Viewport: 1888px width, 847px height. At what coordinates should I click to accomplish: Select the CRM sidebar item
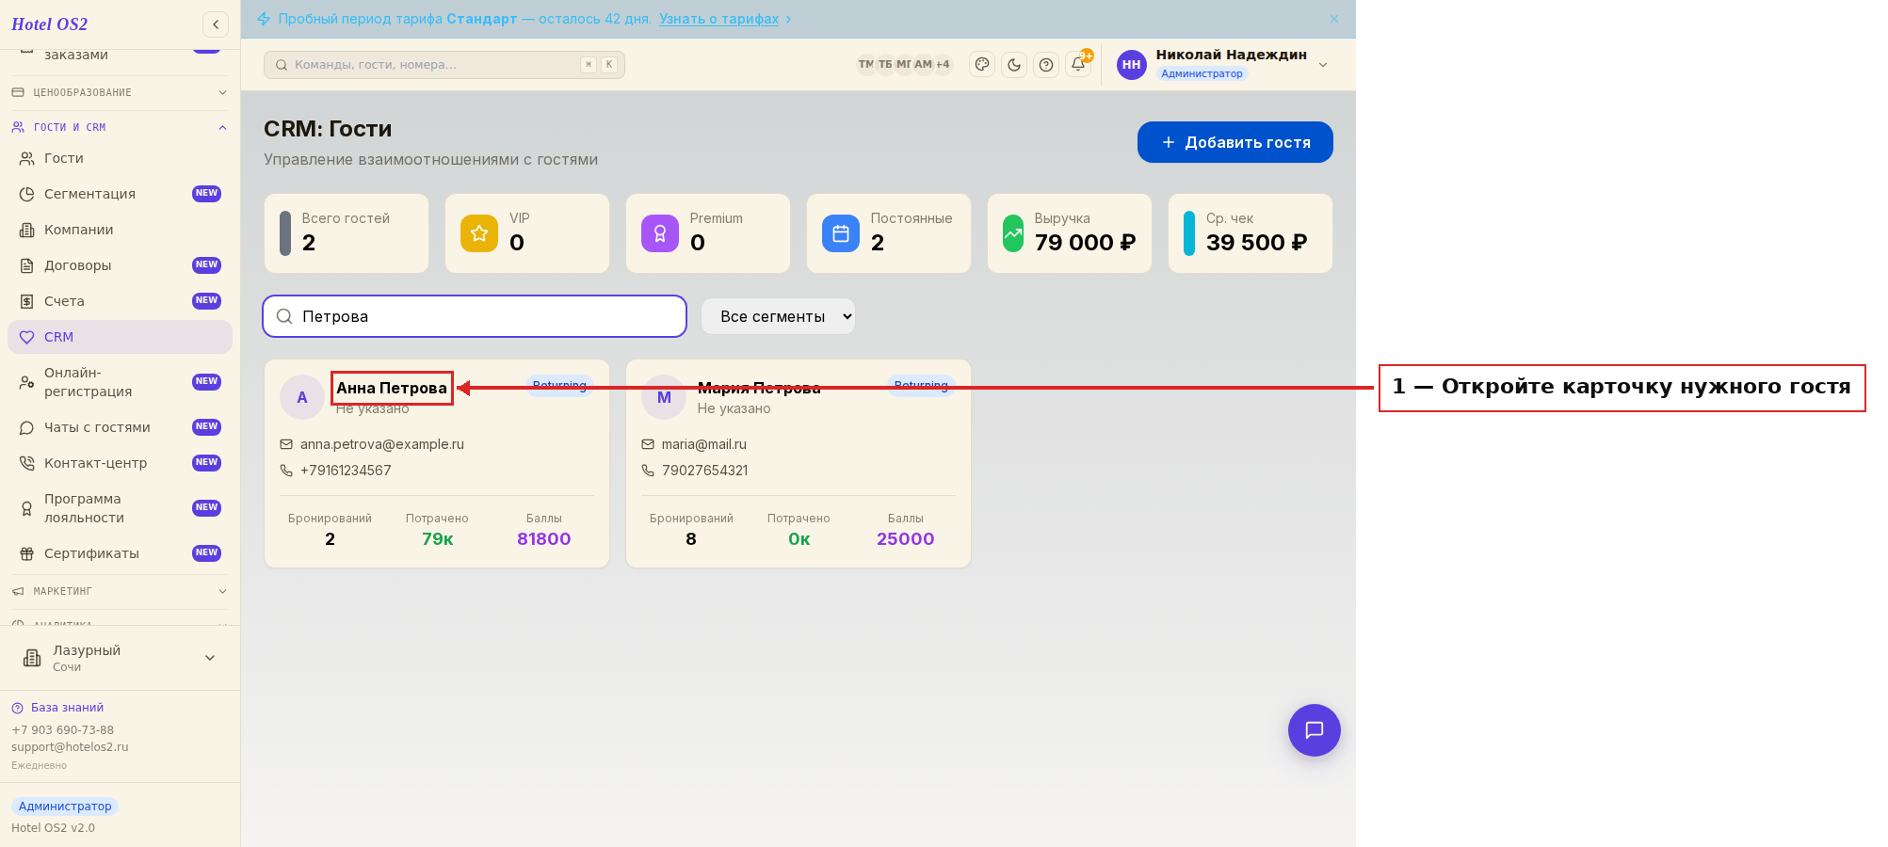tap(120, 337)
